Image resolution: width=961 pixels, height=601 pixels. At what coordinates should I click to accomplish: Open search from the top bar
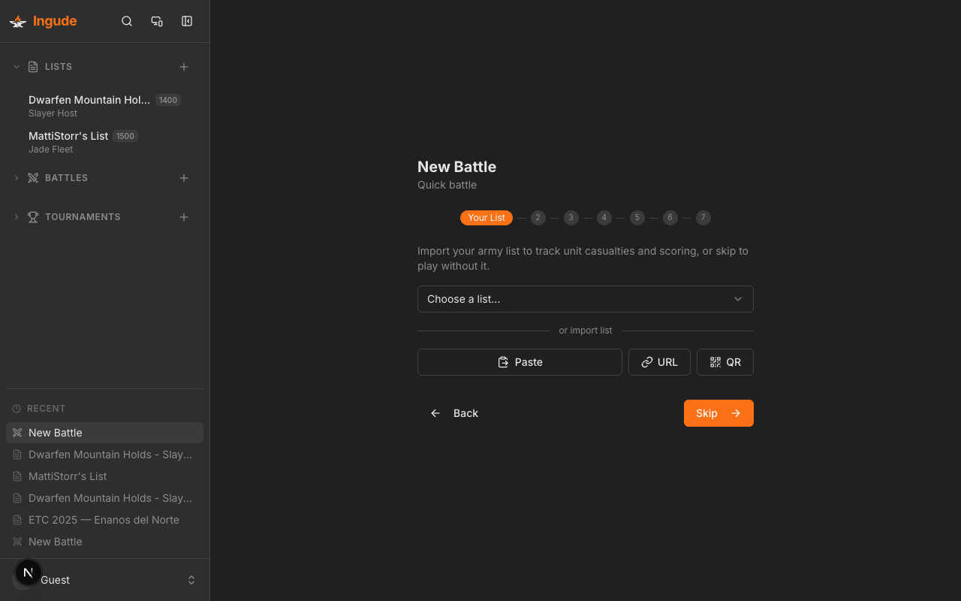pos(127,21)
